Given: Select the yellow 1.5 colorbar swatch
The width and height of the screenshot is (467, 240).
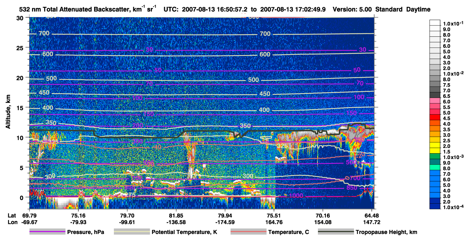Looking at the screenshot, I should (435, 151).
